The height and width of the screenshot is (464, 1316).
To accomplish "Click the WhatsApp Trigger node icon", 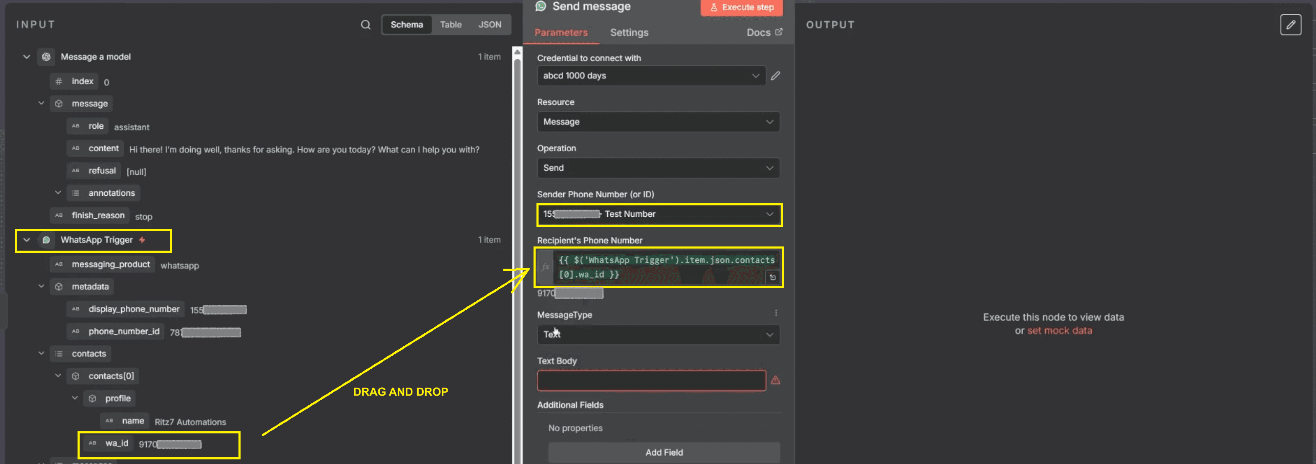I will [46, 240].
